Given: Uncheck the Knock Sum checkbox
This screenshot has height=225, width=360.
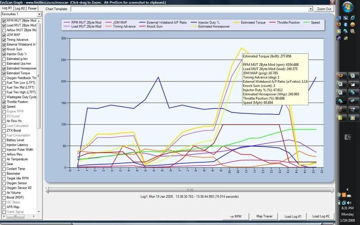Looking at the screenshot, I should coord(4,49).
